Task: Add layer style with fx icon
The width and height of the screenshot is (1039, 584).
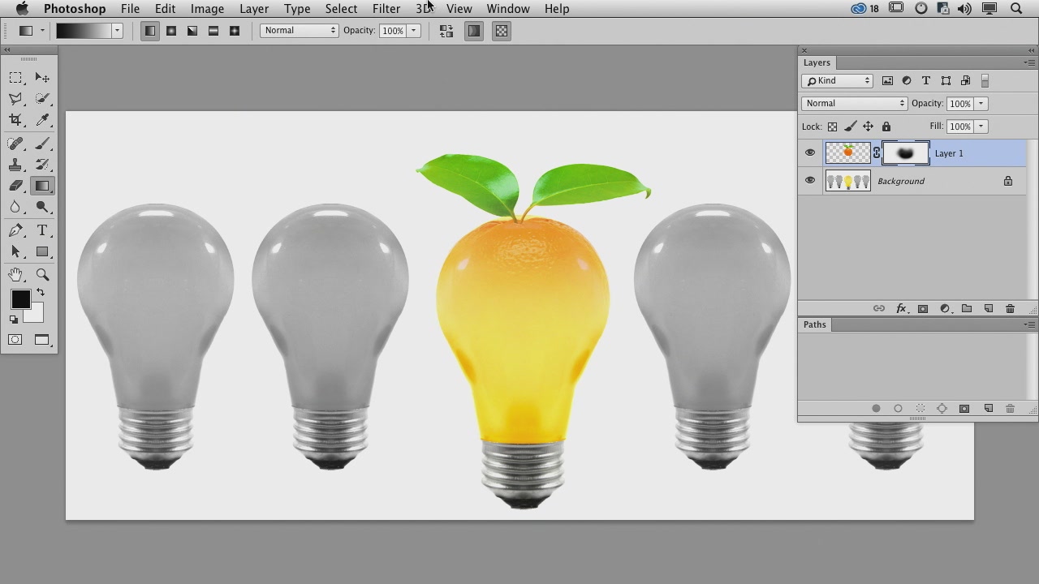Action: click(901, 308)
